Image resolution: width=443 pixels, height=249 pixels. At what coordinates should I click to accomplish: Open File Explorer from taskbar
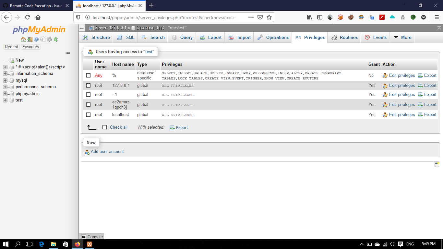(x=54, y=244)
